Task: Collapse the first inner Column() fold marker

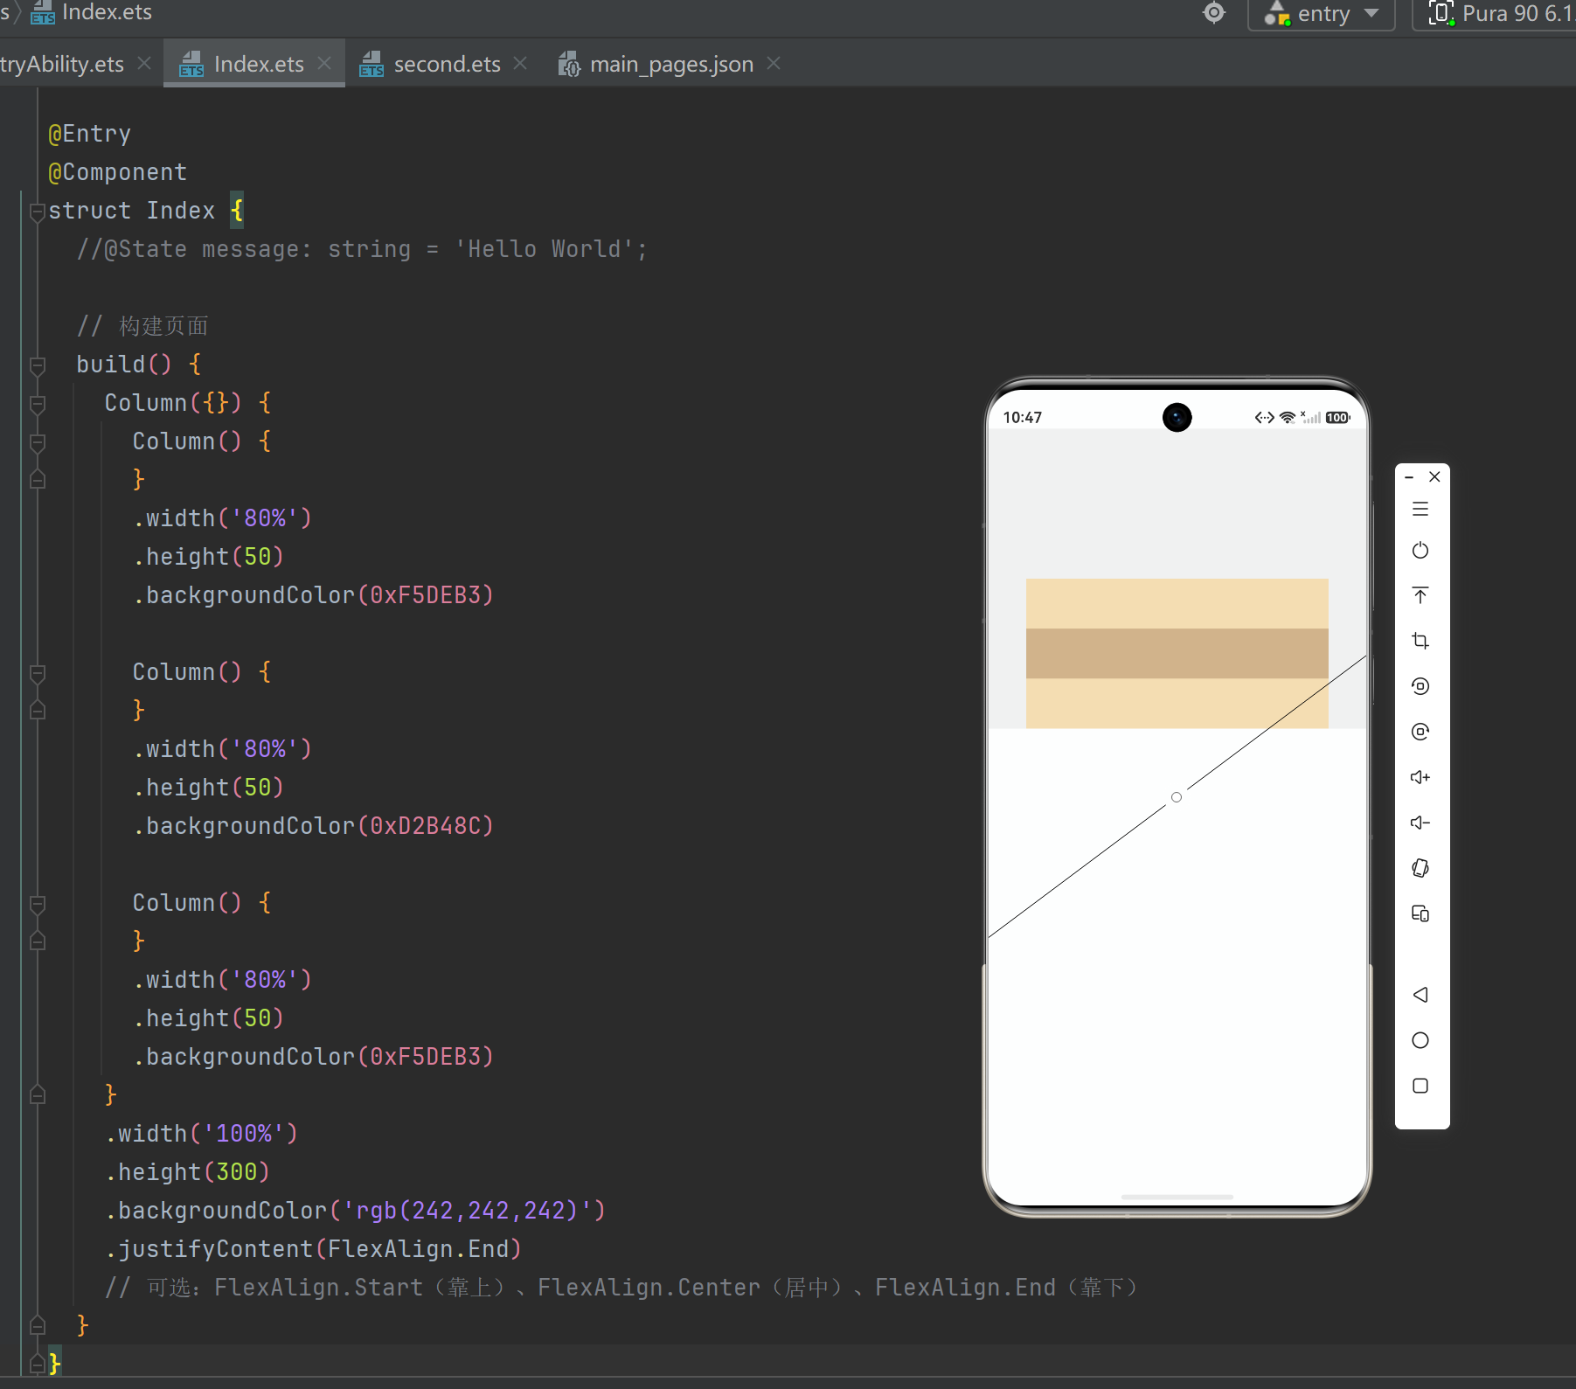Action: click(38, 442)
